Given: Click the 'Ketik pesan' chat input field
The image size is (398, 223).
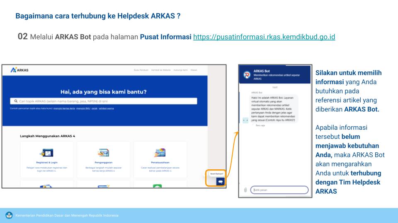Looking at the screenshot, I should 279,190.
